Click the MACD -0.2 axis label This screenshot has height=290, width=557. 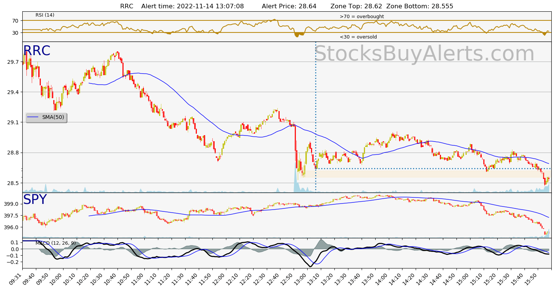pos(13,262)
